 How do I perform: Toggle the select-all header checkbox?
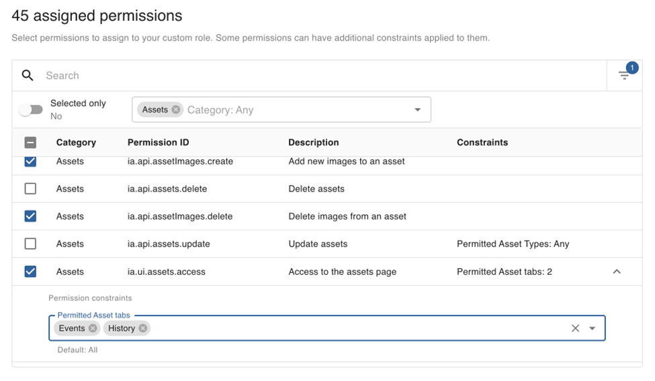point(30,142)
